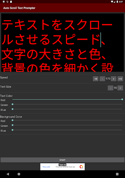Image resolution: width=125 pixels, height=178 pixels.
Task: Adjust the Text Color Blue slider
Action: [67, 109]
